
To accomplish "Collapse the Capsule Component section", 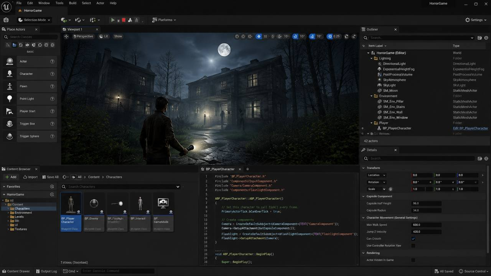I will click(x=364, y=196).
